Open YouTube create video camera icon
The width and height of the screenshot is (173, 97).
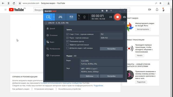(149, 10)
